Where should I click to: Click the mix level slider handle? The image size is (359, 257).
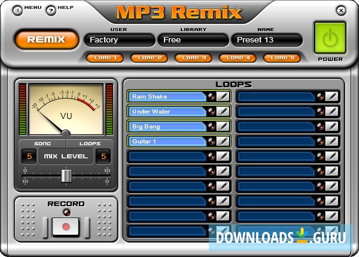click(66, 176)
